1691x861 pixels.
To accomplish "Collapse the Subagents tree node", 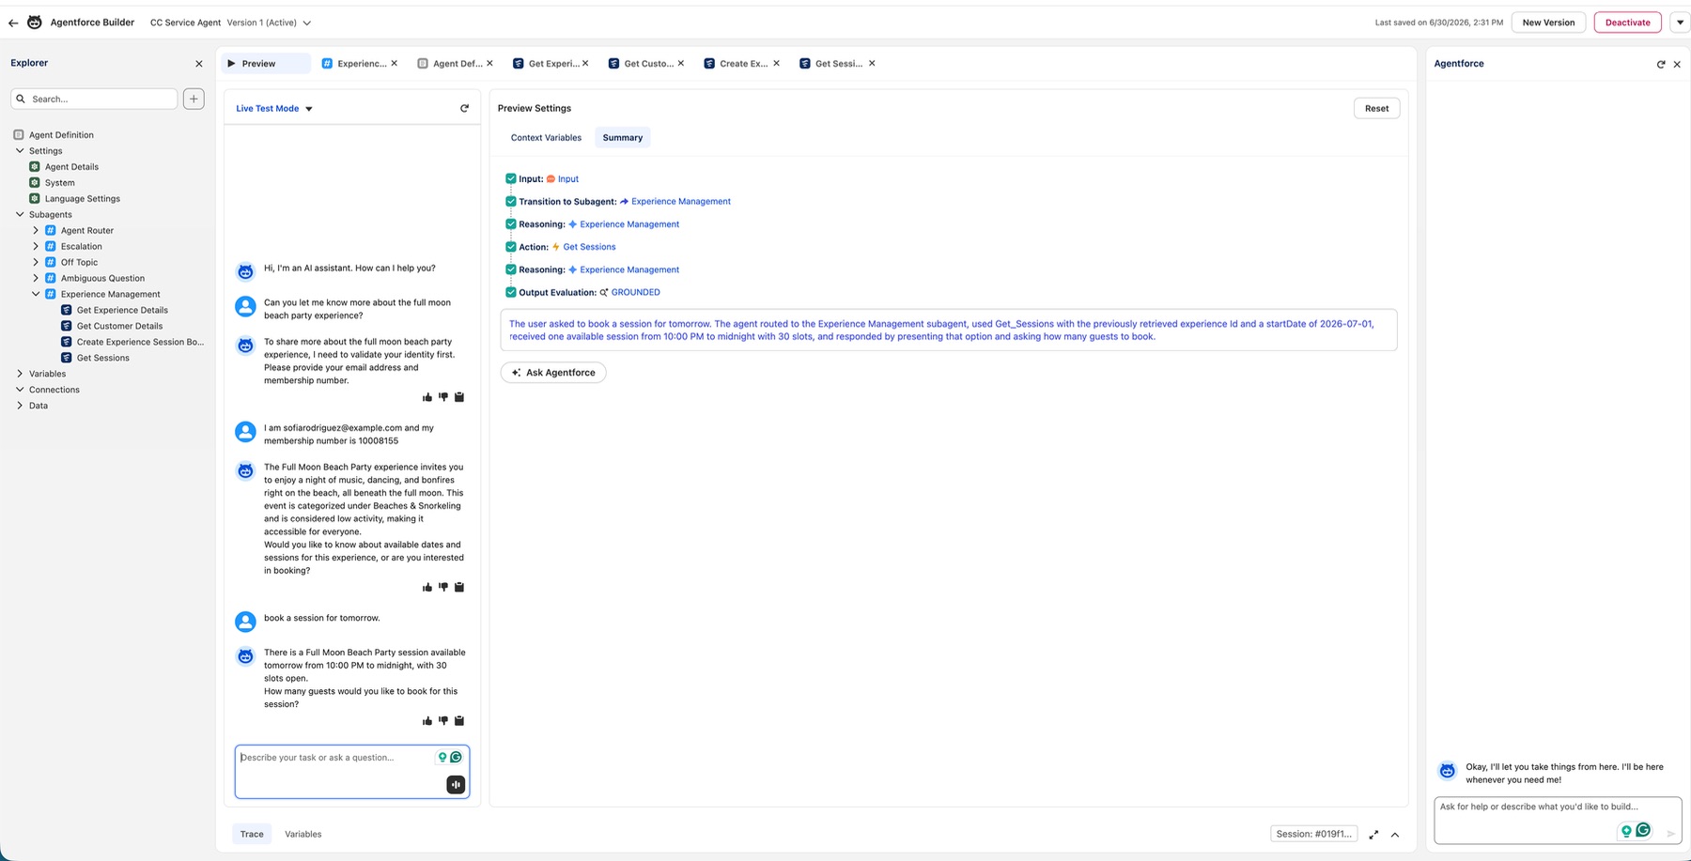I will pyautogui.click(x=19, y=214).
